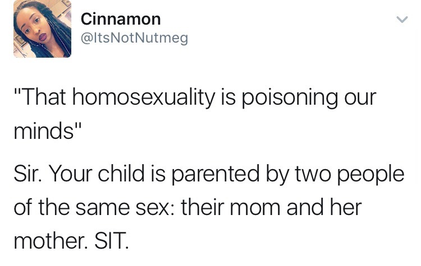421x266 pixels.
Task: Click the word "minds" ending the quote
Action: coord(43,131)
